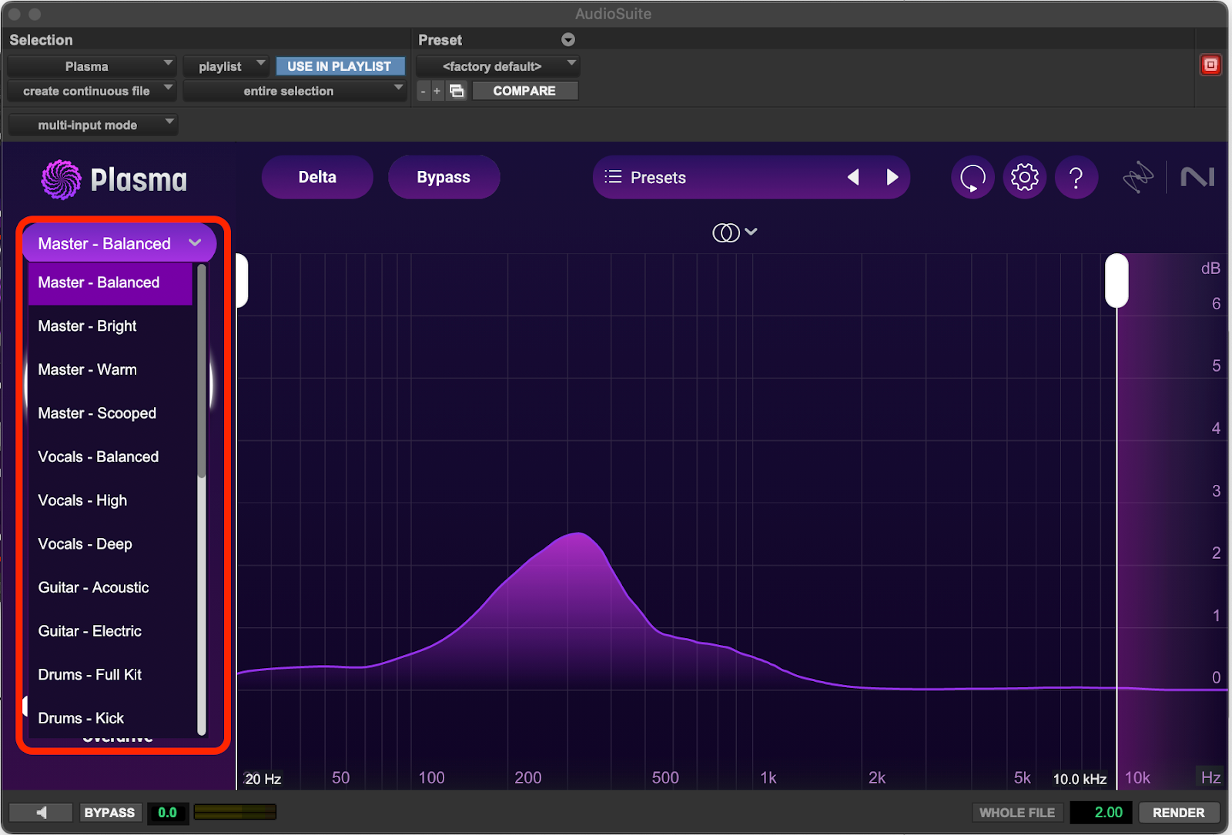Click the Native Instruments logo icon

(x=1197, y=178)
